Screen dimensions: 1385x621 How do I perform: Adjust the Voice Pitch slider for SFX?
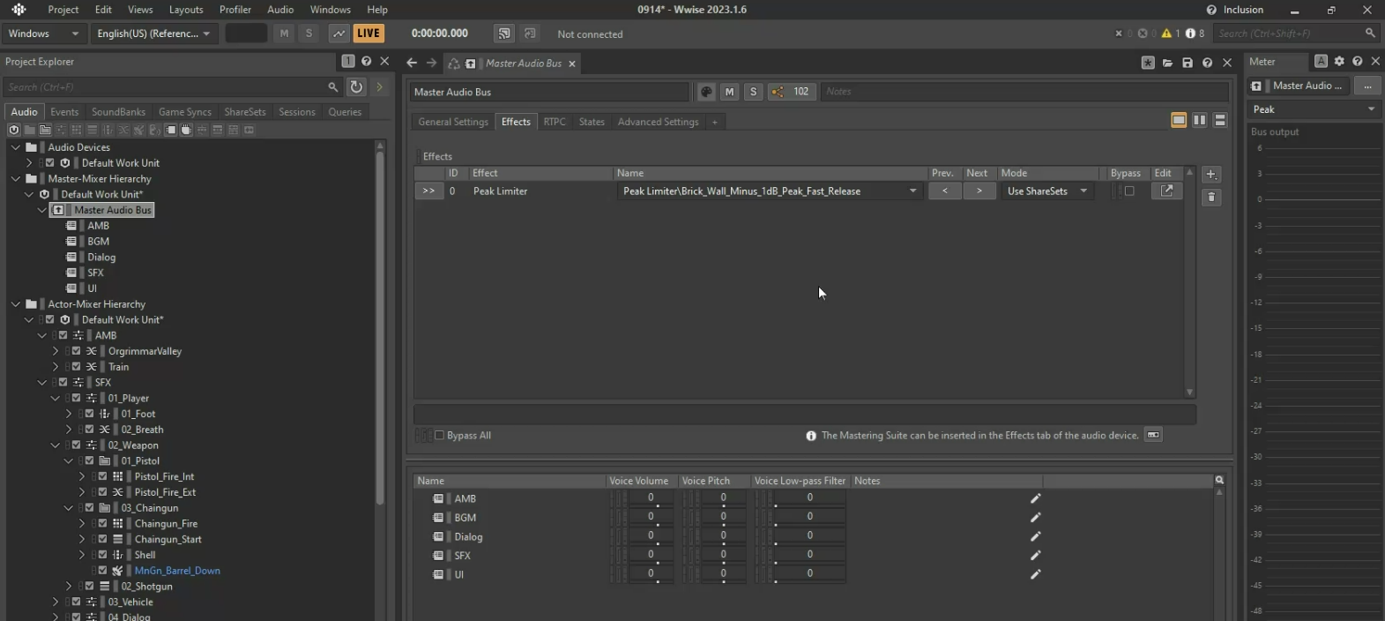pos(723,555)
